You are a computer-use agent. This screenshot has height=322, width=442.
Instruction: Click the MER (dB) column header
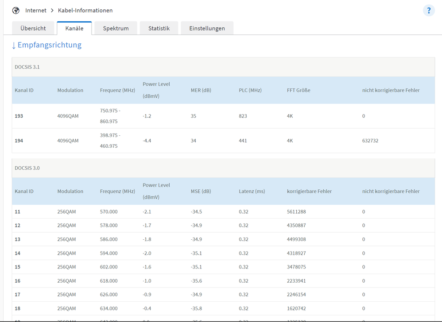tap(201, 90)
